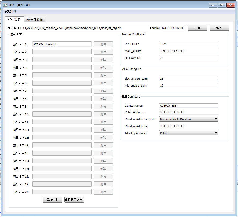The height and width of the screenshot is (217, 238).
Task: Click the 保存 button
Action: 219,28
